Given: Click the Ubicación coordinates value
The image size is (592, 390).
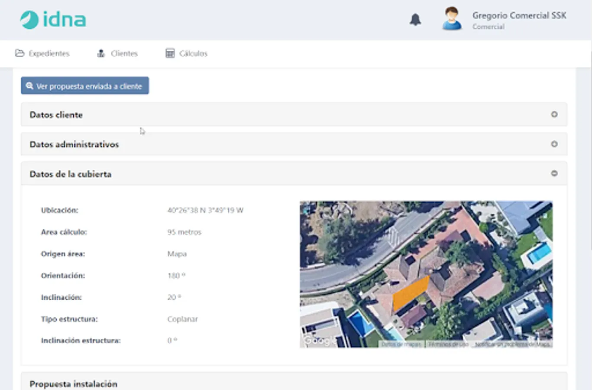Looking at the screenshot, I should point(205,211).
